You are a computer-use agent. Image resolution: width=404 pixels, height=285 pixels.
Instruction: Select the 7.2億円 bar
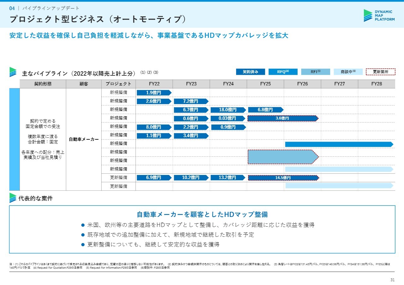pos(191,101)
